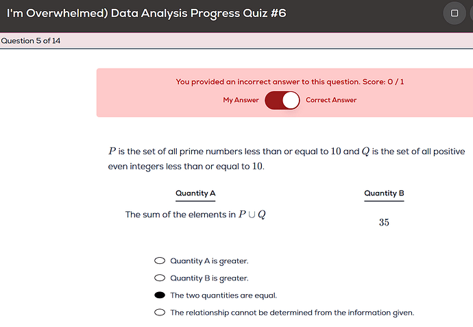Click the "Question 5 of 14" indicator

click(x=30, y=41)
